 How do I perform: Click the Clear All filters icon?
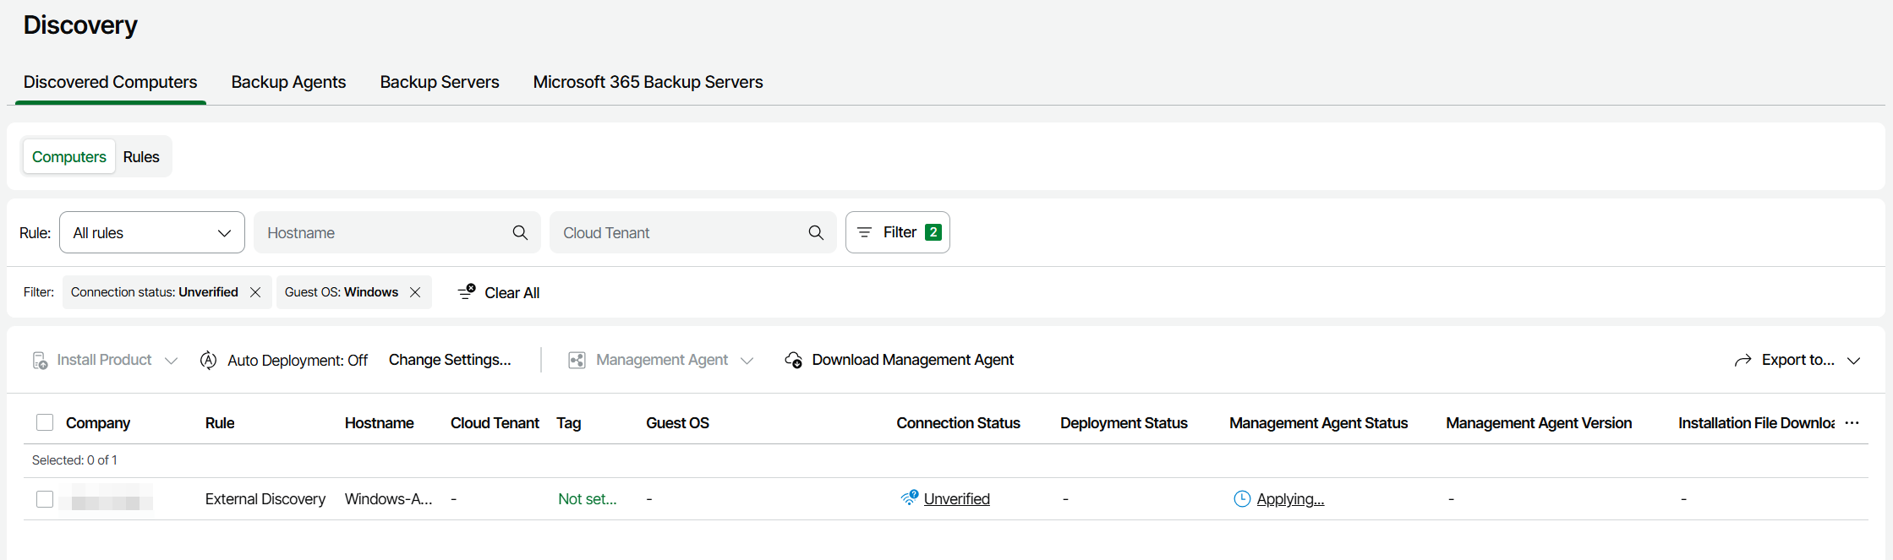(x=467, y=292)
